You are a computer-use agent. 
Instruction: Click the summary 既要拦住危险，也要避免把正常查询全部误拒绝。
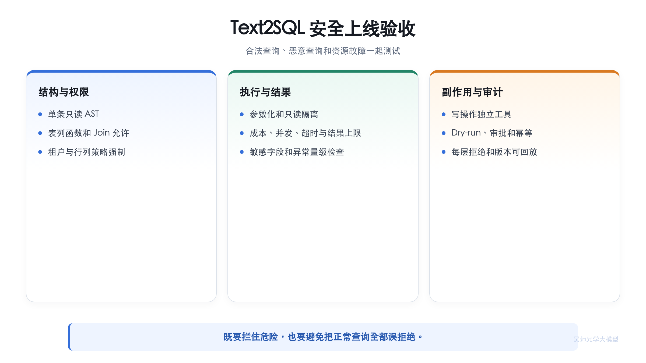[323, 337]
